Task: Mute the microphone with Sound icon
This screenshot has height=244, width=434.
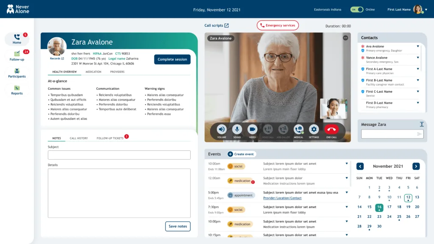Action: click(237, 130)
